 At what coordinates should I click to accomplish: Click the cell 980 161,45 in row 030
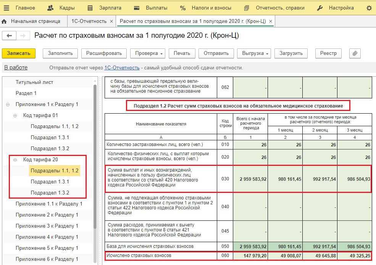[285, 179]
